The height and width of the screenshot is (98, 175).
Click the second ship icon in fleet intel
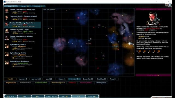click(x=144, y=52)
